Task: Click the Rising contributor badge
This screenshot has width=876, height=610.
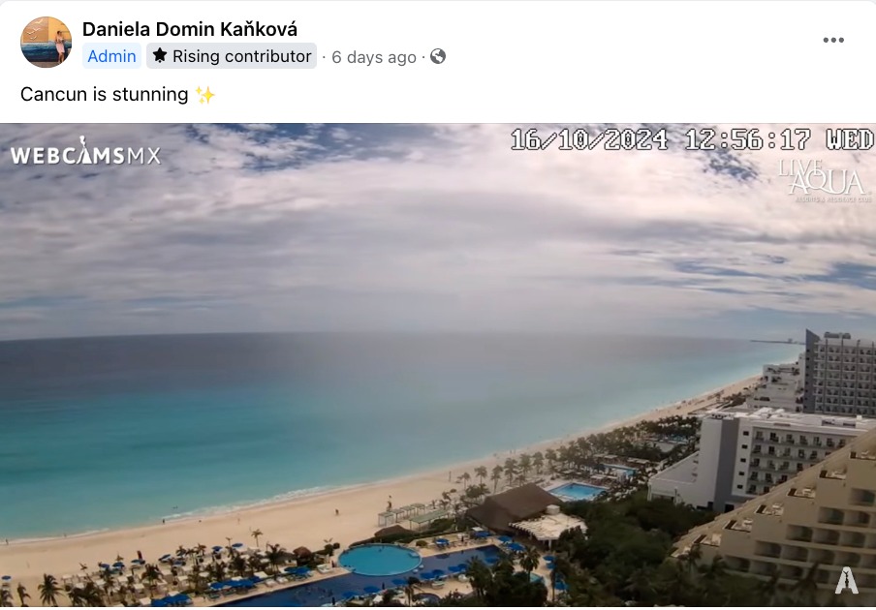Action: 232,56
